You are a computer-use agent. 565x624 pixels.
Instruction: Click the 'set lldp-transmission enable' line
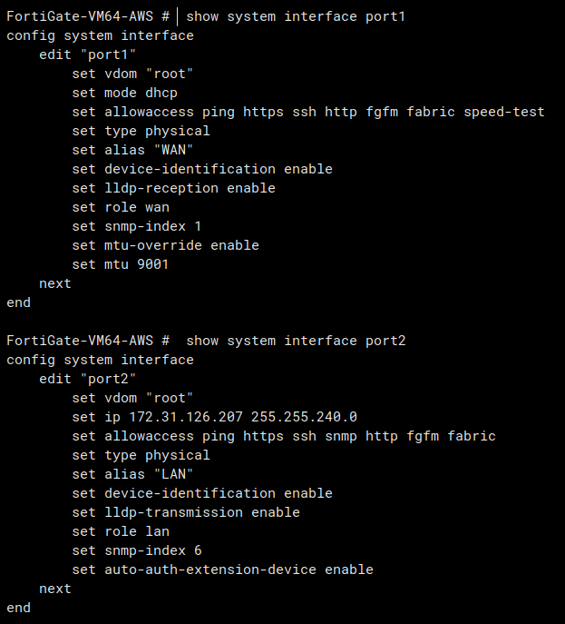186,512
